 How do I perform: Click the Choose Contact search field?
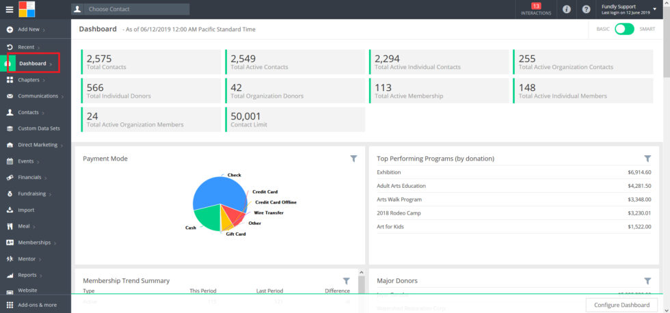click(x=137, y=9)
